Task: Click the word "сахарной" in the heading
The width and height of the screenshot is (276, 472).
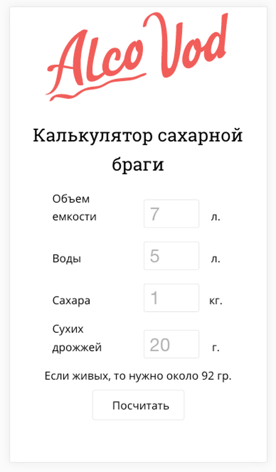Action: coord(200,136)
